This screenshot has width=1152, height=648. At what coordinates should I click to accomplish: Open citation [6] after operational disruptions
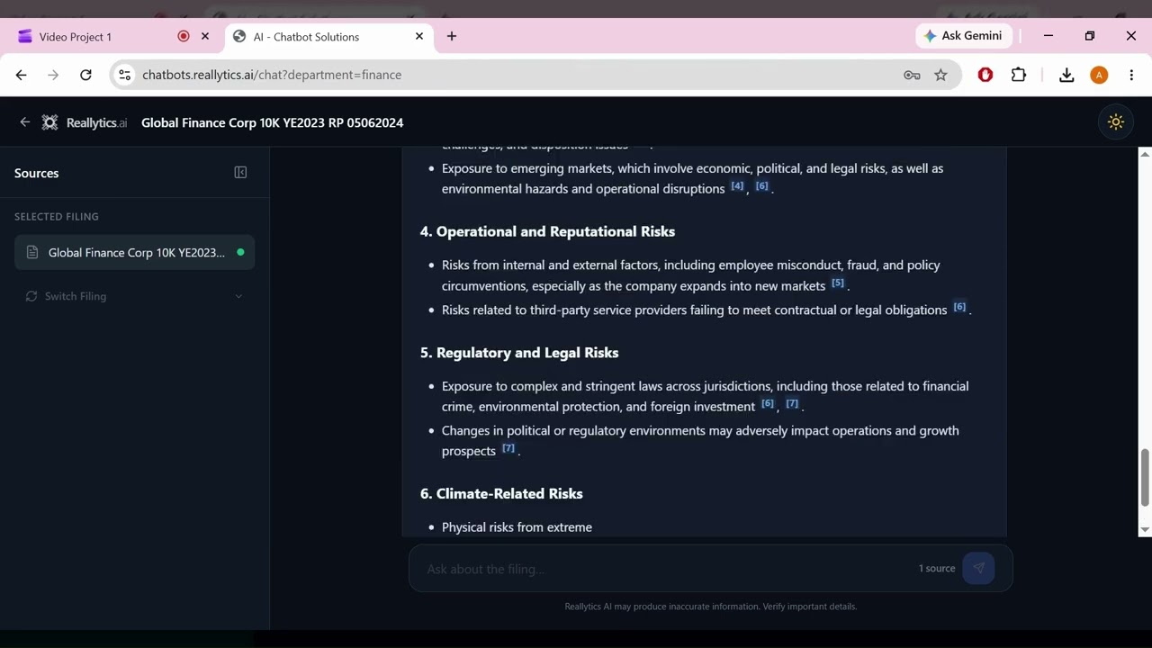[761, 186]
